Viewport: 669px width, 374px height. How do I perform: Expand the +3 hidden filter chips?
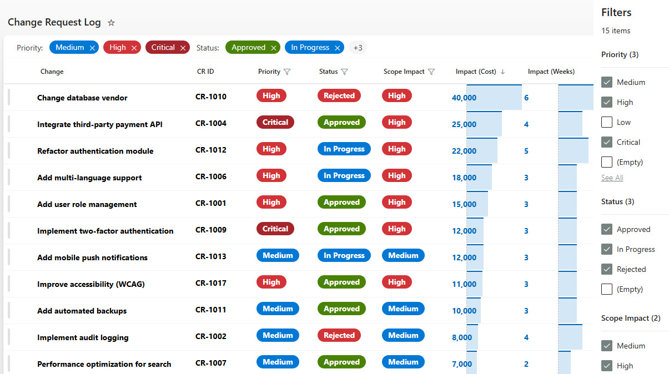(358, 48)
